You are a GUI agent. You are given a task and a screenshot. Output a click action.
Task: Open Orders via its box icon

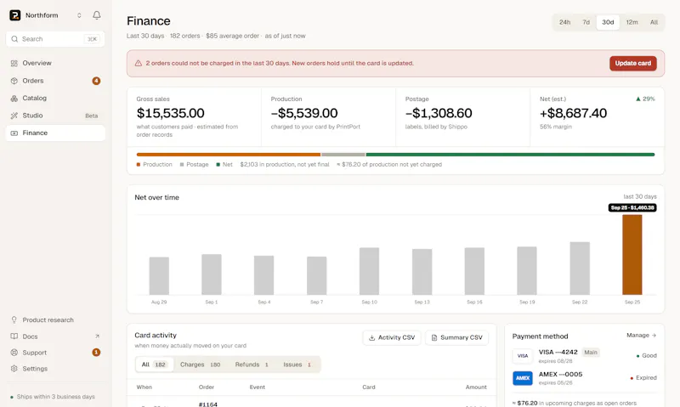(14, 81)
